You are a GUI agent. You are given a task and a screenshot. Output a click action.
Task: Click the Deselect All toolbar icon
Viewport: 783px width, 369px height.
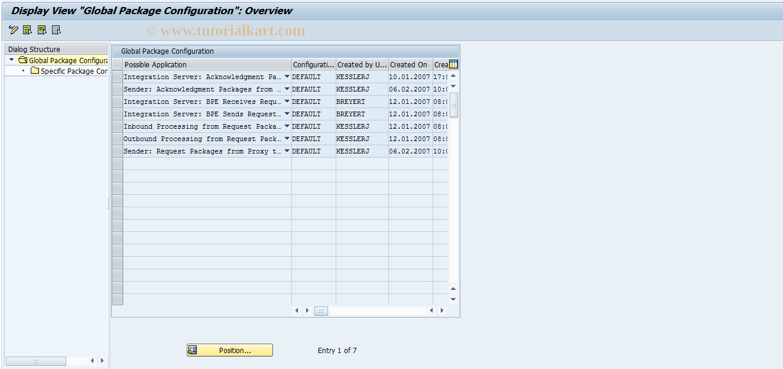click(56, 30)
